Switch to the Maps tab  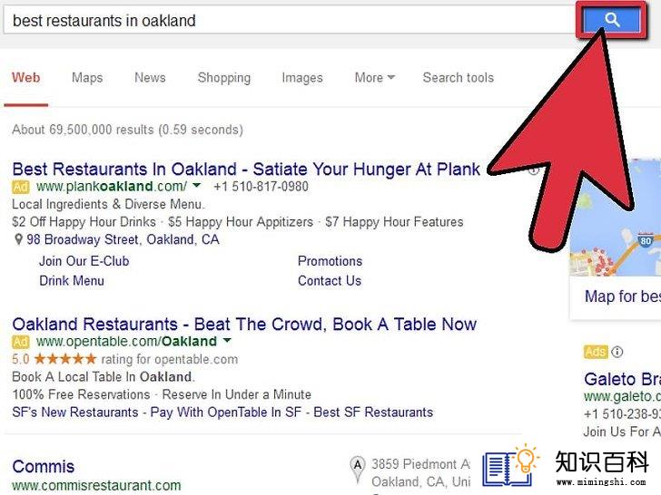(x=87, y=77)
